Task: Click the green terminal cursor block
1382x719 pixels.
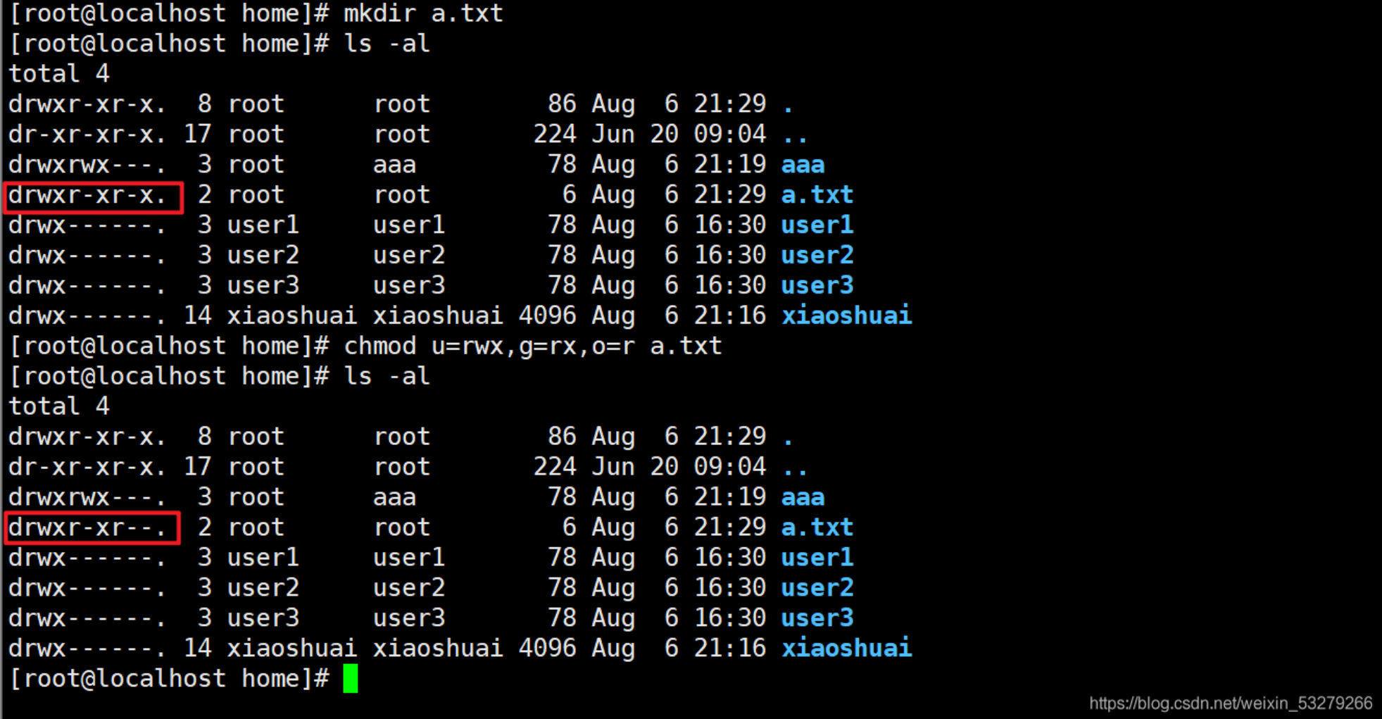Action: pos(351,678)
